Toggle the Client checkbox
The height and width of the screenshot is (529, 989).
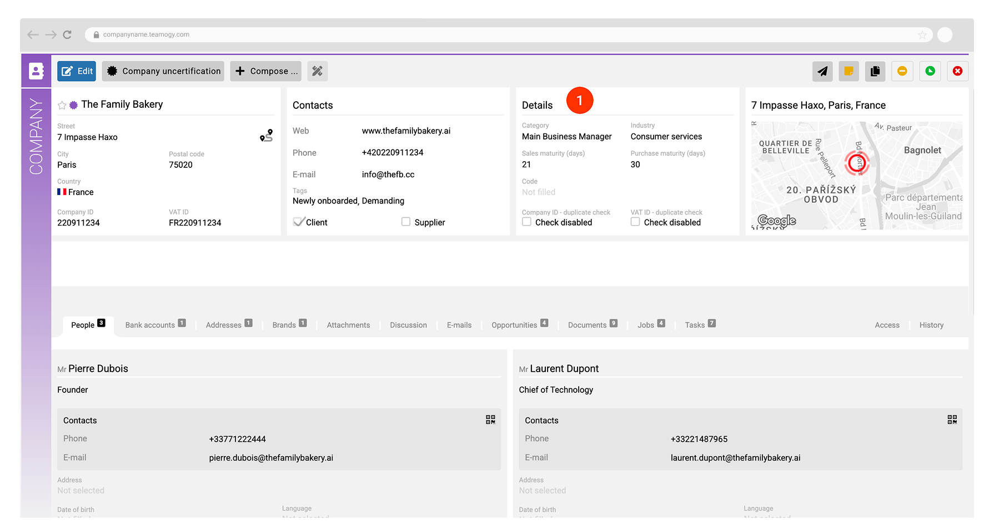(299, 222)
